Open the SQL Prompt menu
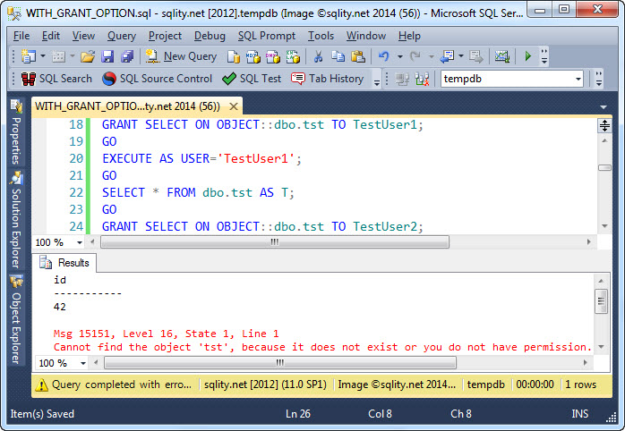 (x=268, y=36)
